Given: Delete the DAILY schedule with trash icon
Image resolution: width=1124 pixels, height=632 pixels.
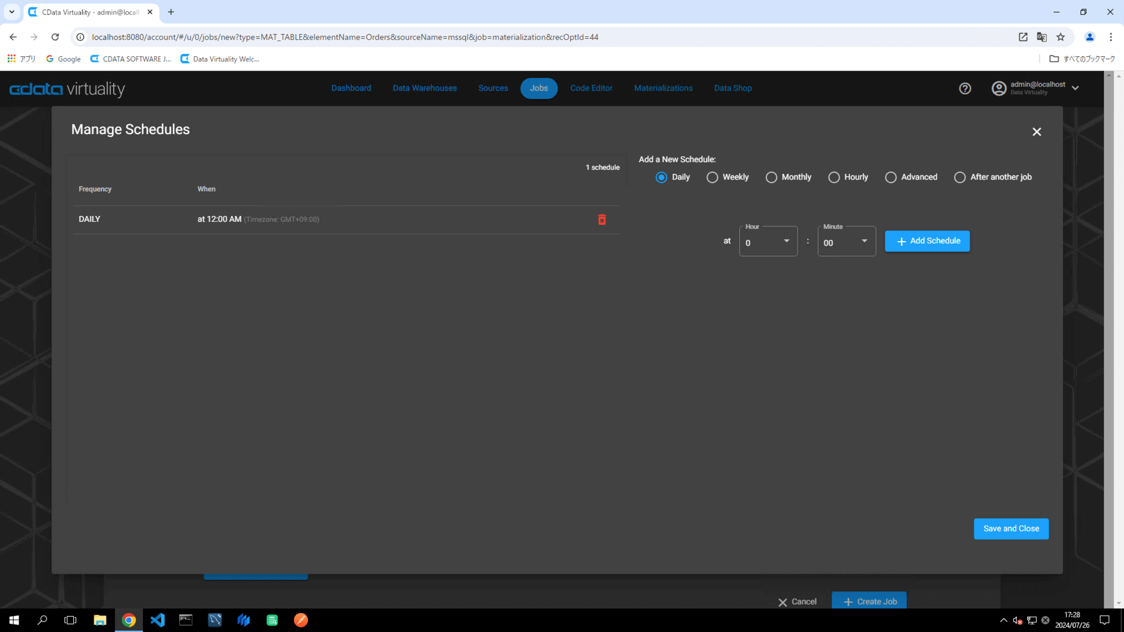Looking at the screenshot, I should tap(602, 219).
